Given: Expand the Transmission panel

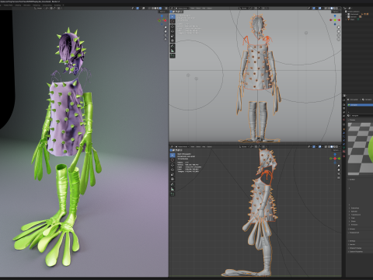Looking at the screenshot, I should pos(355,215).
